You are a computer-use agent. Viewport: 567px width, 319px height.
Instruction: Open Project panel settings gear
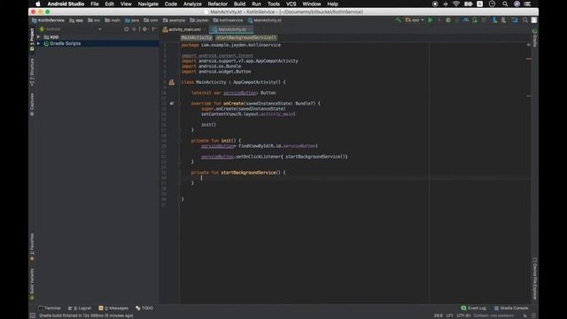(x=144, y=29)
